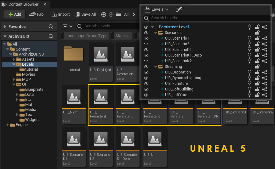This screenshot has height=169, width=275.
Task: Import assets into Content Browser
Action: 60,14
